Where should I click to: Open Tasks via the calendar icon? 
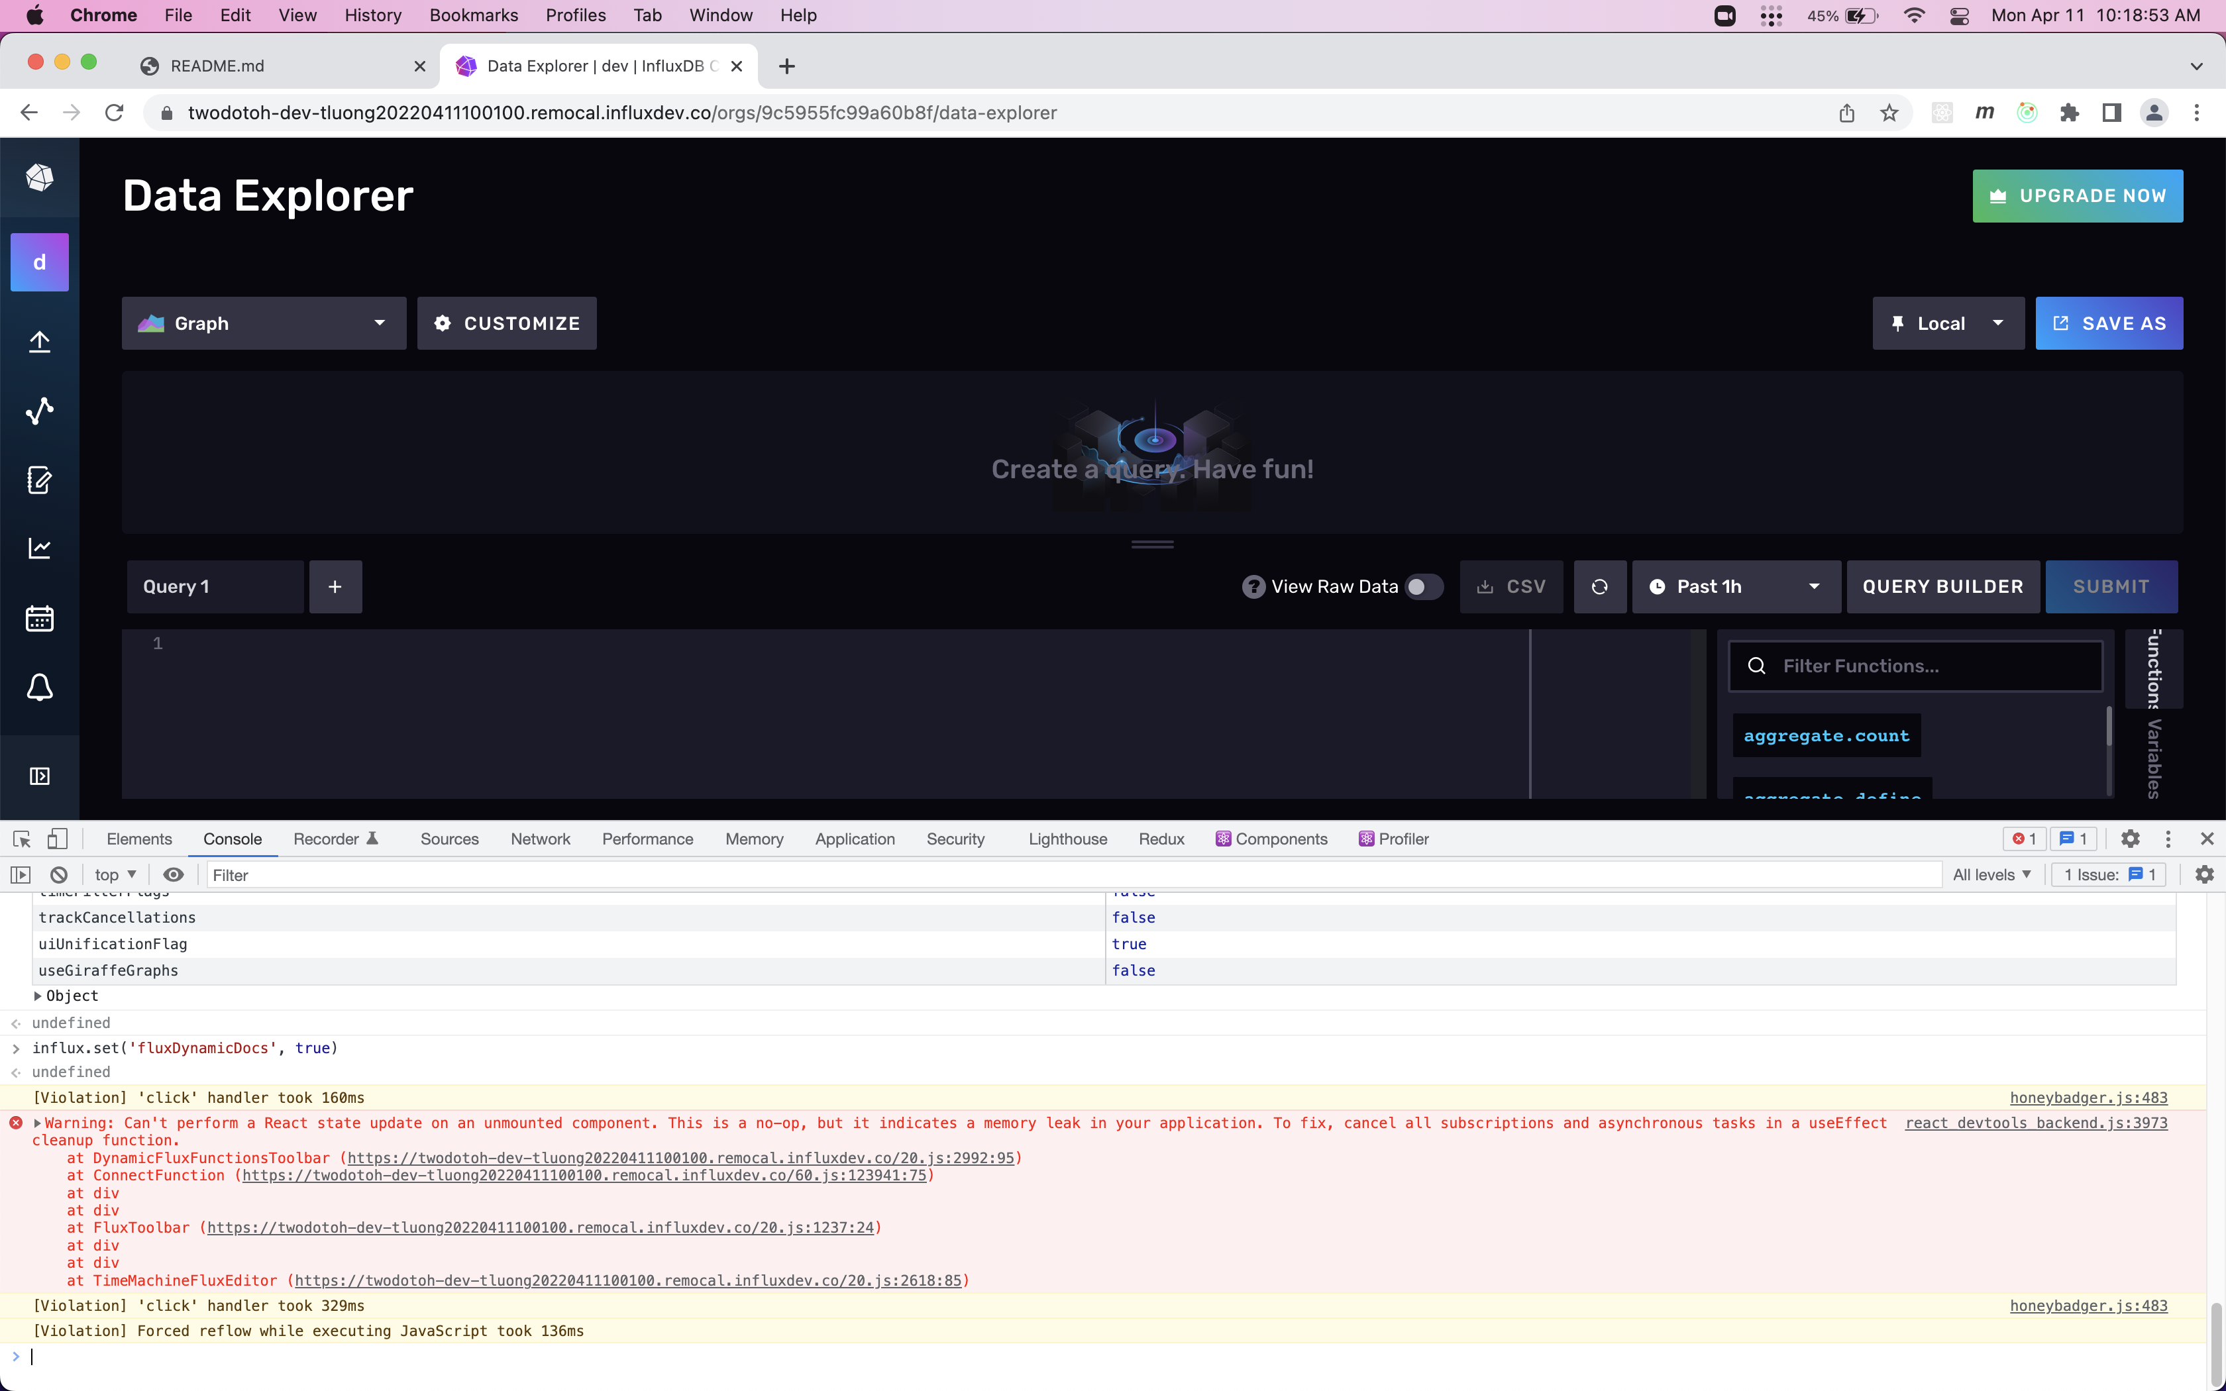(x=40, y=618)
